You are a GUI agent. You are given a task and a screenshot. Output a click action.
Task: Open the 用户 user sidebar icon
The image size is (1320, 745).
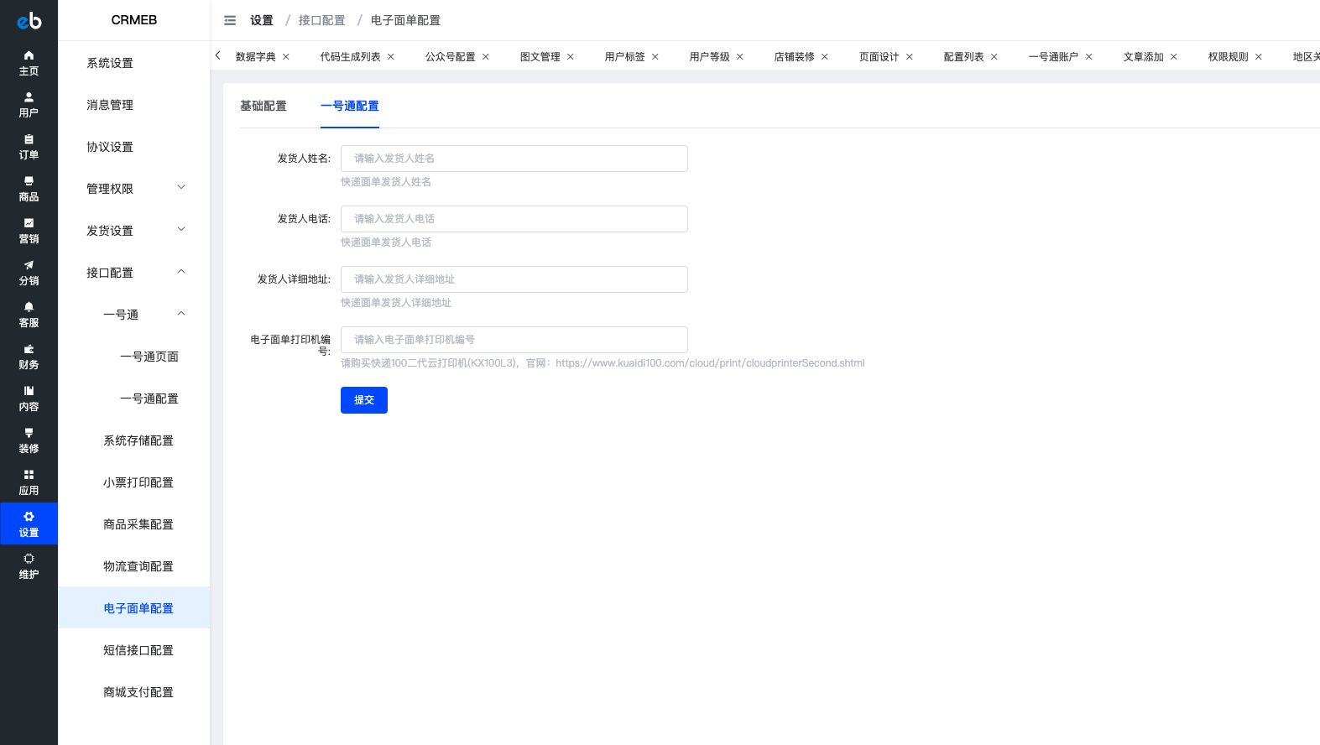tap(29, 105)
